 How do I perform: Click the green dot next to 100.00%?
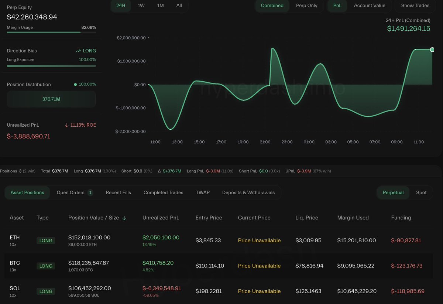pyautogui.click(x=75, y=85)
